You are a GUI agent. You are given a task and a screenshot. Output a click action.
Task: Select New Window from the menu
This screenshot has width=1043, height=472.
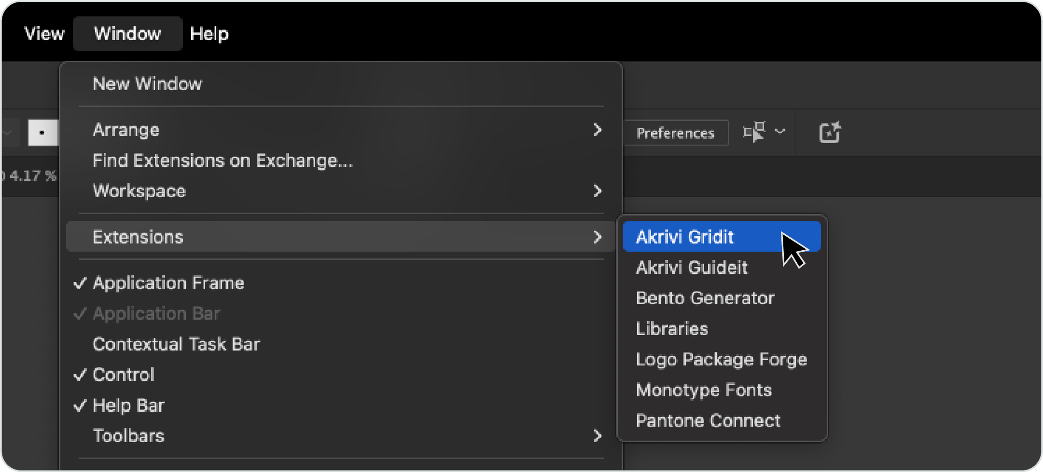click(147, 84)
